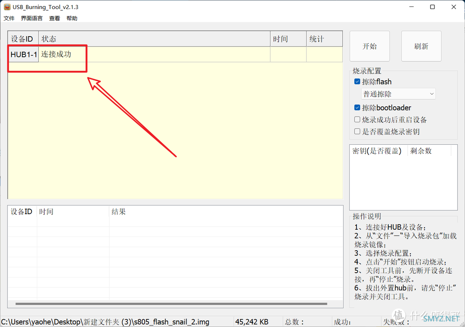
Task: Click the s805_flash_snail_2.img path in status bar
Action: tap(105, 322)
